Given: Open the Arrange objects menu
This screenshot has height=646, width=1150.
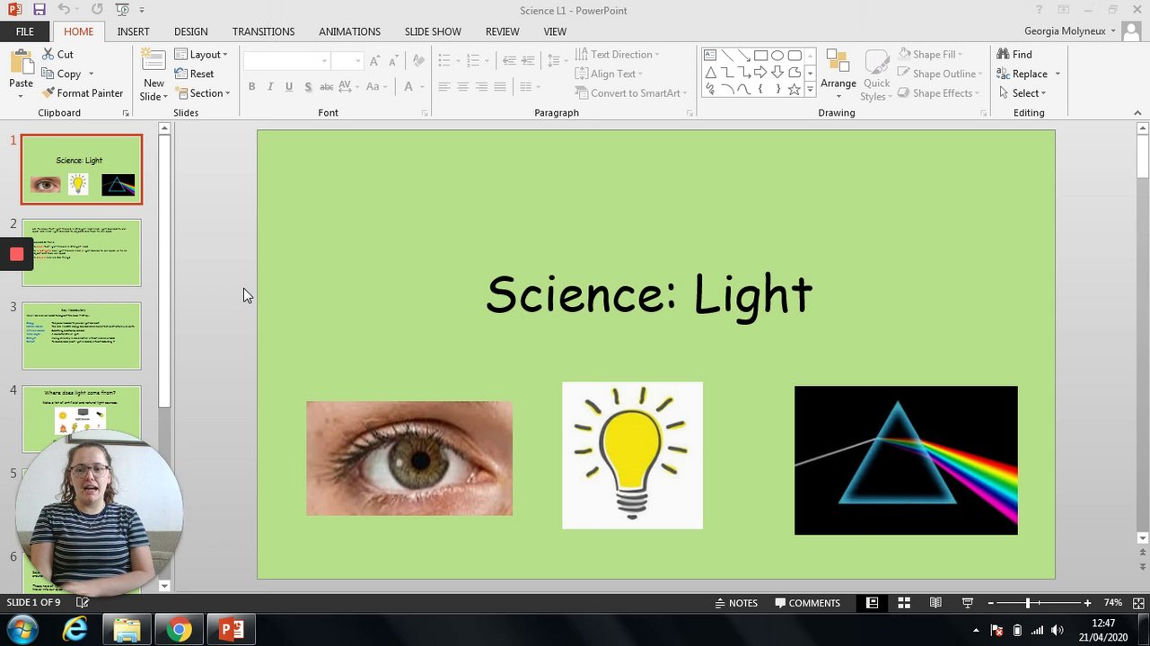Looking at the screenshot, I should pyautogui.click(x=838, y=74).
